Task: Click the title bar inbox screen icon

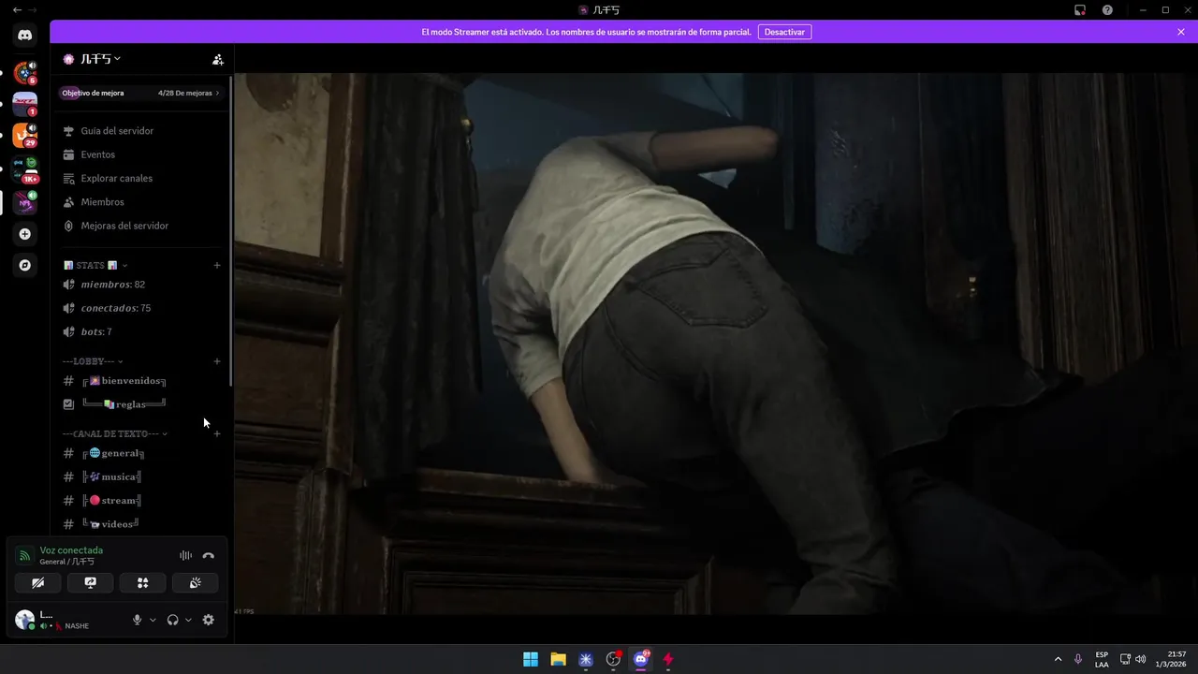Action: 1080,9
